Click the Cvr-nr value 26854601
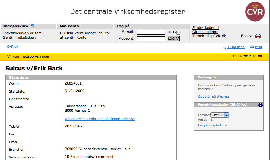270x160 pixels. point(73,83)
